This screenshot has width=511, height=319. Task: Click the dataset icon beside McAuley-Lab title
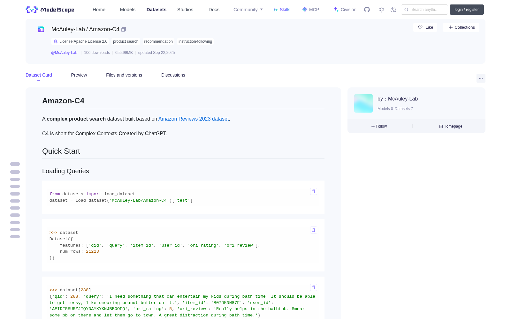41,29
